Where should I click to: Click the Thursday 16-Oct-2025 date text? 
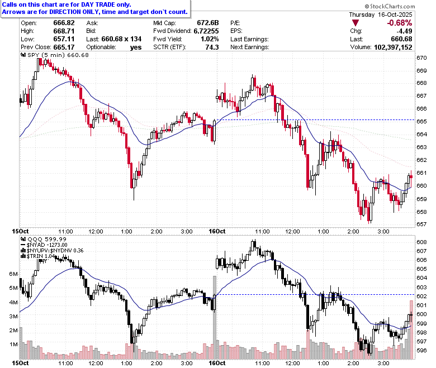(381, 15)
